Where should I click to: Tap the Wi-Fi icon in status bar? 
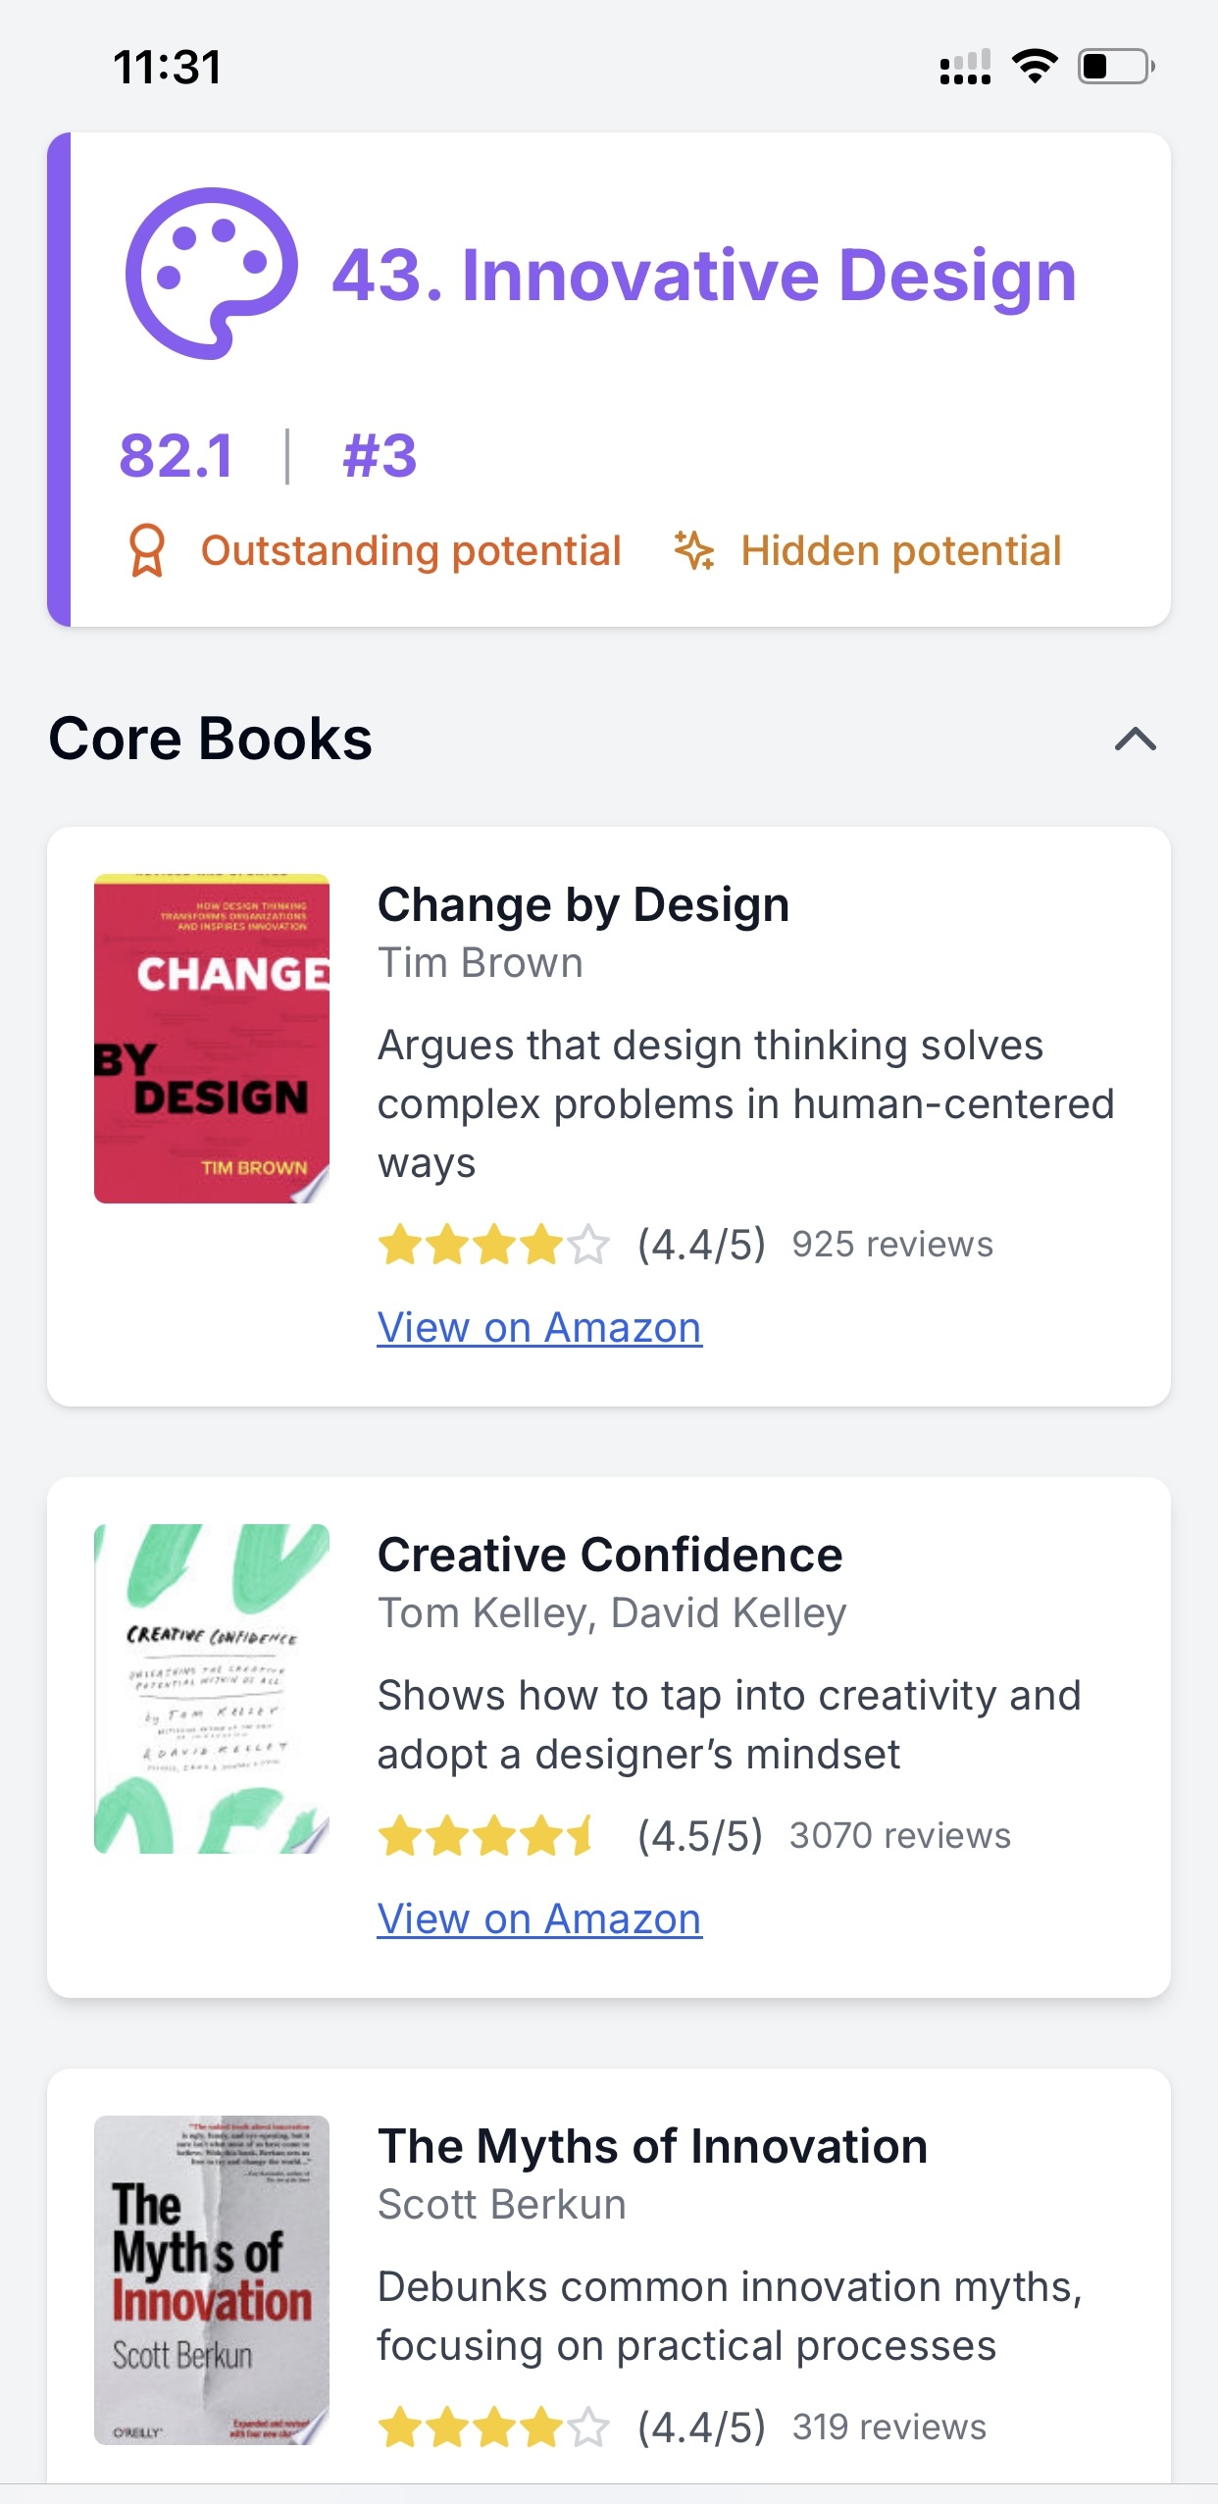(x=1035, y=67)
